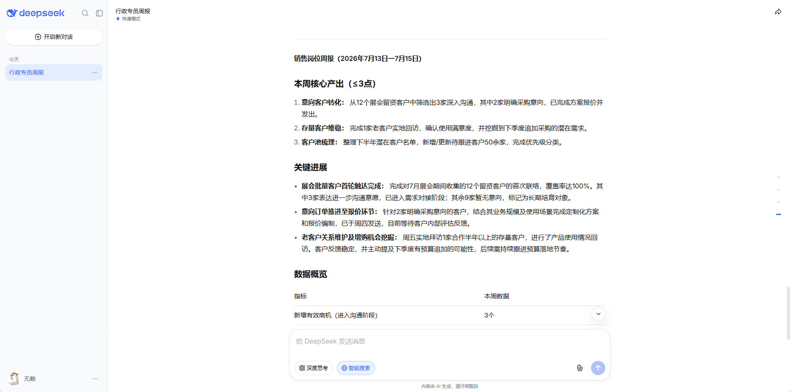This screenshot has width=791, height=392.
Task: Click the bold text 存量客户维稳：
Action: point(323,128)
